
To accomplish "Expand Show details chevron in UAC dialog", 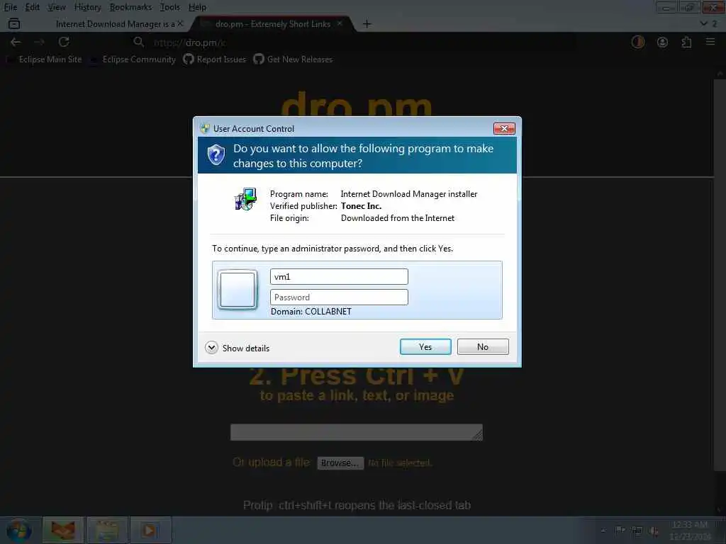I will point(211,348).
